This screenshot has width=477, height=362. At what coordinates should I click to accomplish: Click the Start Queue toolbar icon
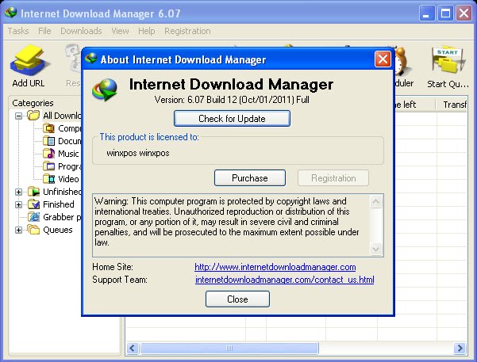[x=448, y=60]
